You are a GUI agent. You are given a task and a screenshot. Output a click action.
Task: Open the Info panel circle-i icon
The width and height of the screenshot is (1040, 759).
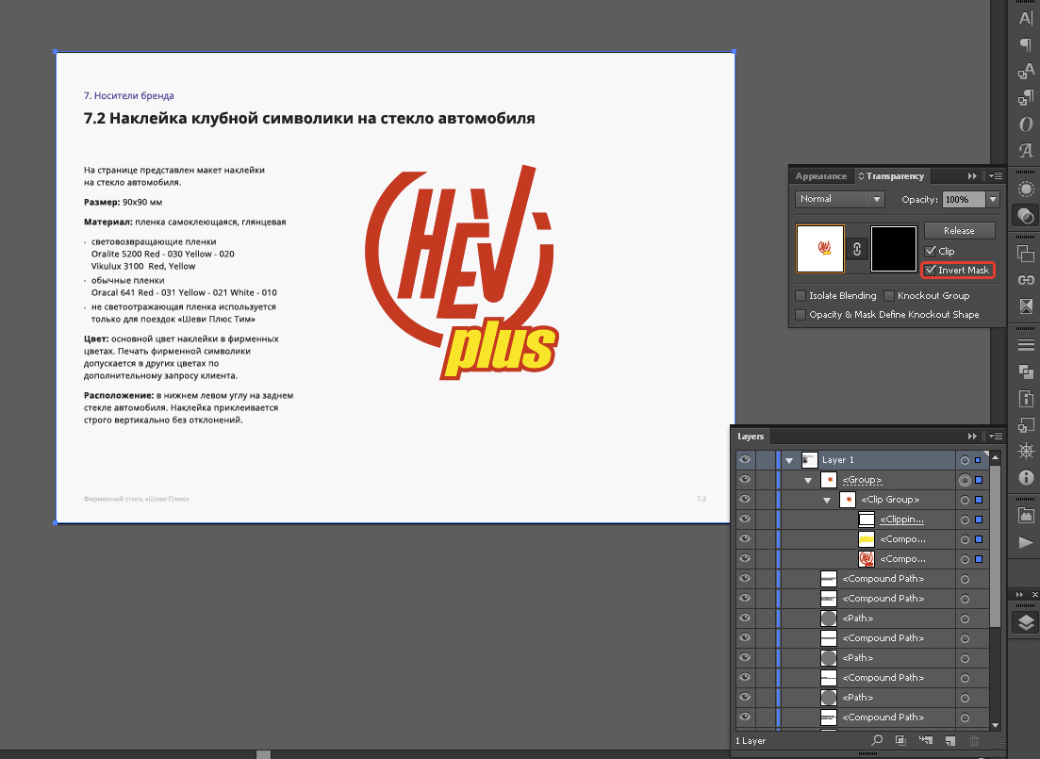(x=1026, y=478)
